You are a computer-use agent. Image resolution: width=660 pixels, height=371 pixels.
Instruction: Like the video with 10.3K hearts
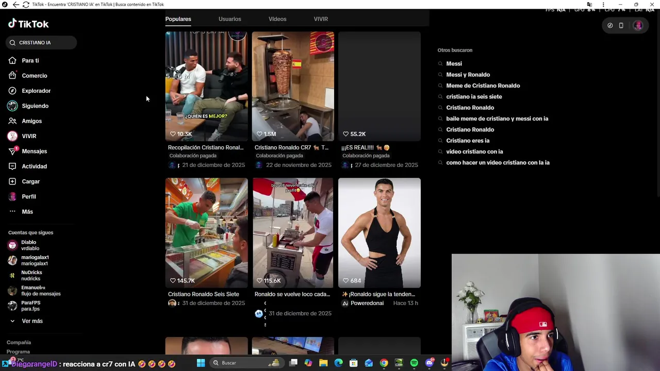coord(173,134)
